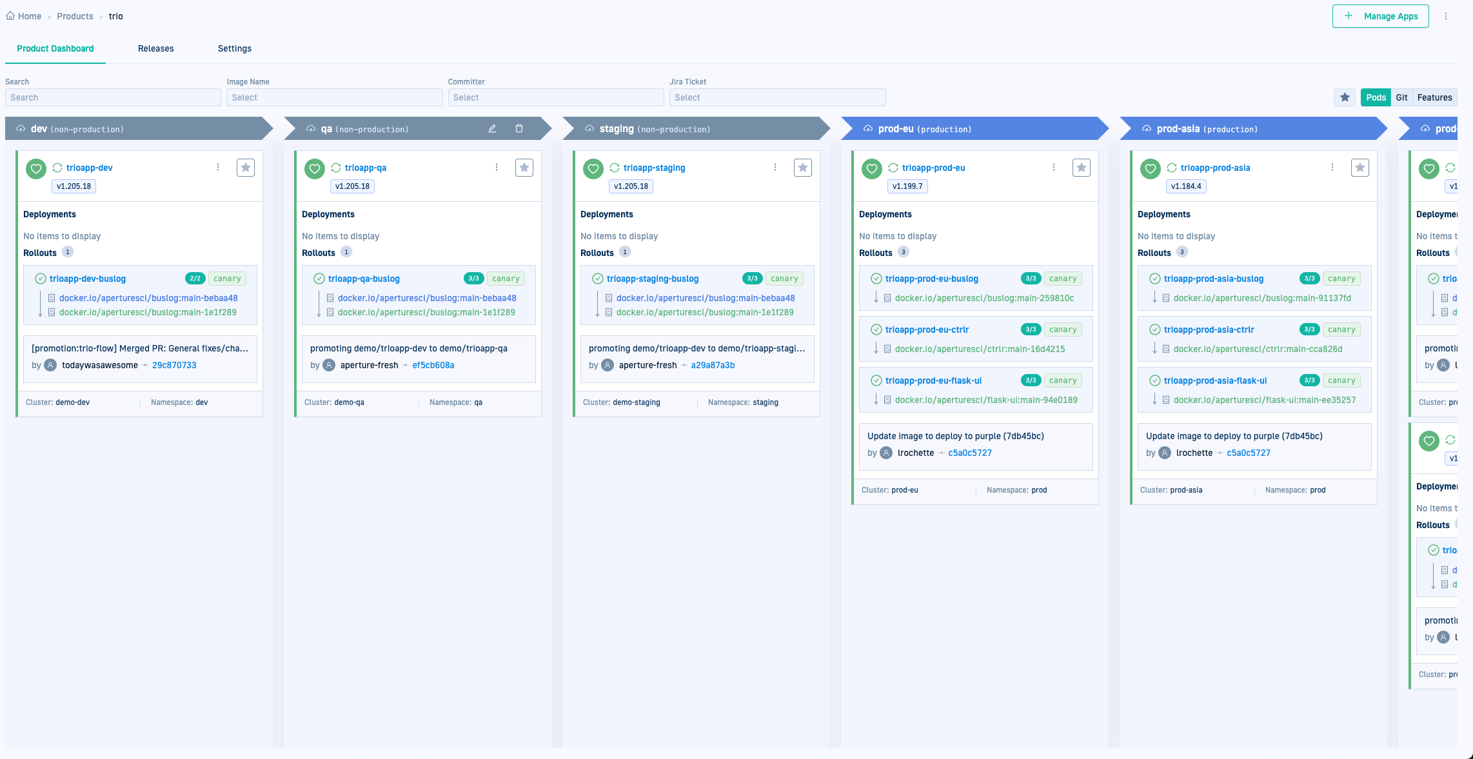Click the trash icon on qa stage
The width and height of the screenshot is (1473, 759).
click(519, 129)
